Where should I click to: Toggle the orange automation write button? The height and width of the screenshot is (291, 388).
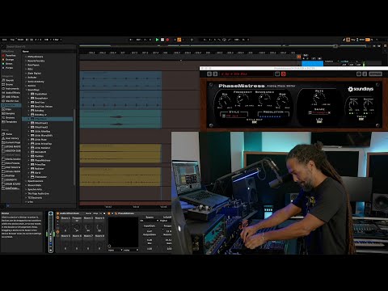[x=179, y=40]
